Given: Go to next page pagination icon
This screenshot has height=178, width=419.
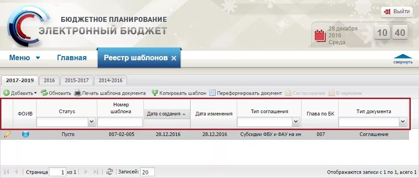Looking at the screenshot, I should point(86,172).
